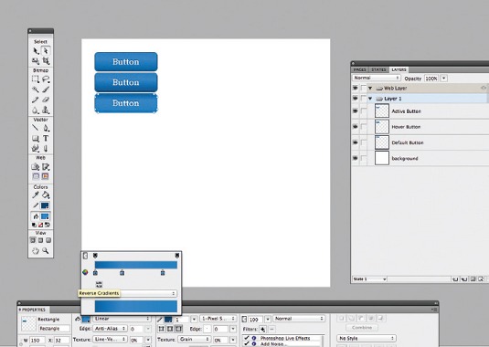Select the Zoom magnifier tool
This screenshot has height=347, width=489.
46,251
